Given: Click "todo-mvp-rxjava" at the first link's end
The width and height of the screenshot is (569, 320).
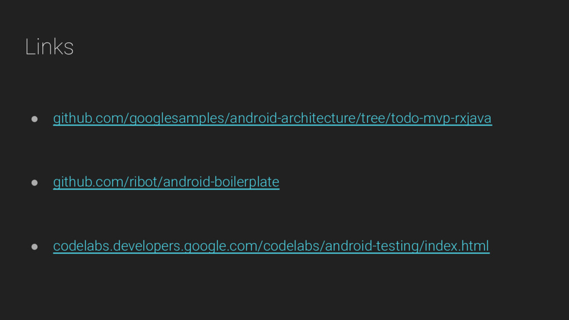Looking at the screenshot, I should tap(441, 118).
